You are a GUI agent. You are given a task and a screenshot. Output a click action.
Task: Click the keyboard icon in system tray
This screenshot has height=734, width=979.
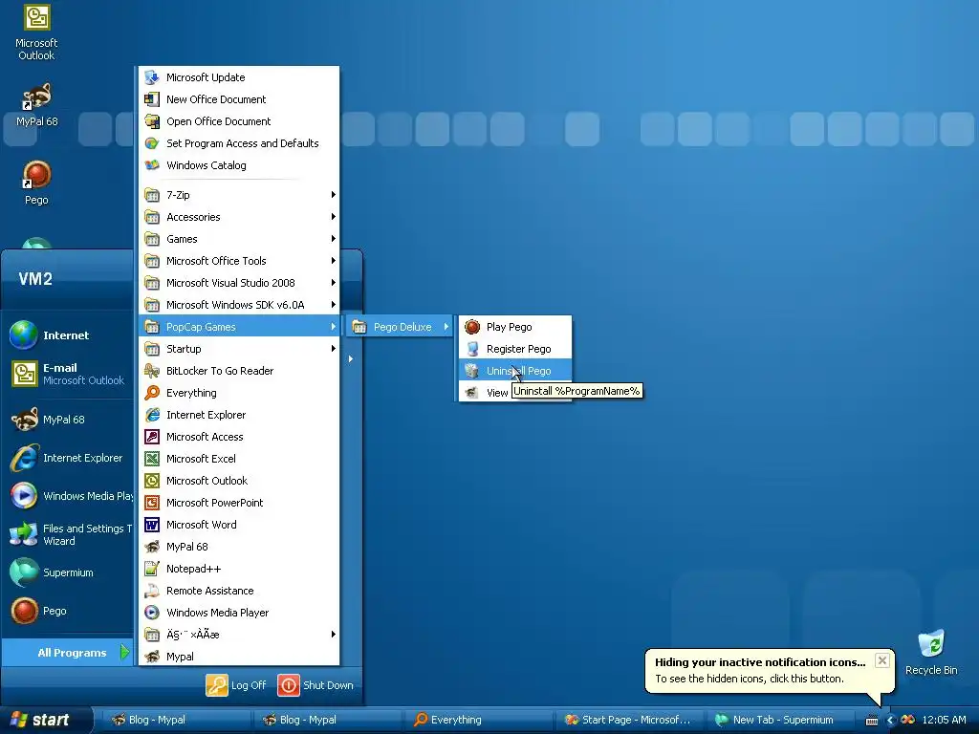[x=872, y=721]
